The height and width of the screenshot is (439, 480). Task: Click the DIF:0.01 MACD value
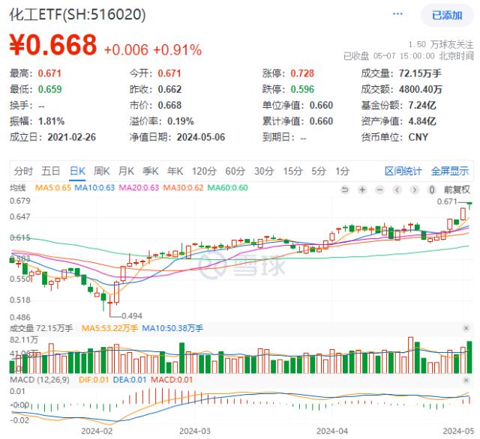(94, 380)
